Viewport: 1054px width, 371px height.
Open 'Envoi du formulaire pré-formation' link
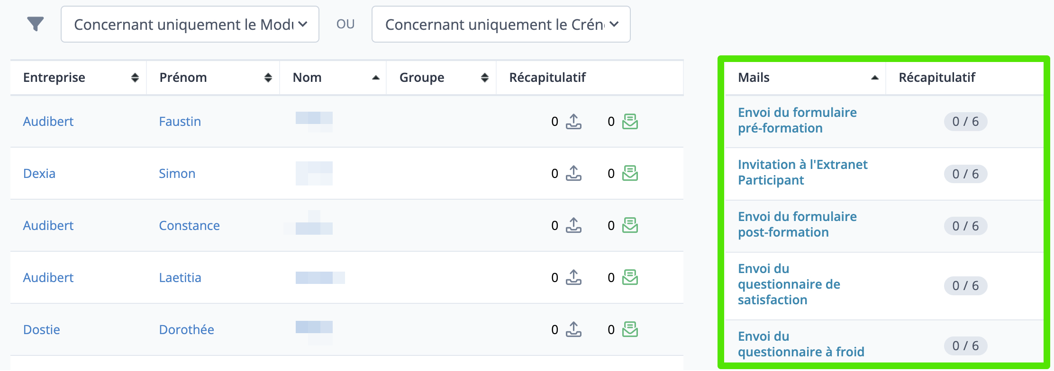click(797, 120)
